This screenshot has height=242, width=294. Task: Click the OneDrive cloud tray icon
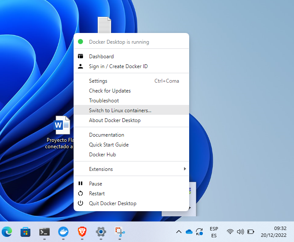189,232
